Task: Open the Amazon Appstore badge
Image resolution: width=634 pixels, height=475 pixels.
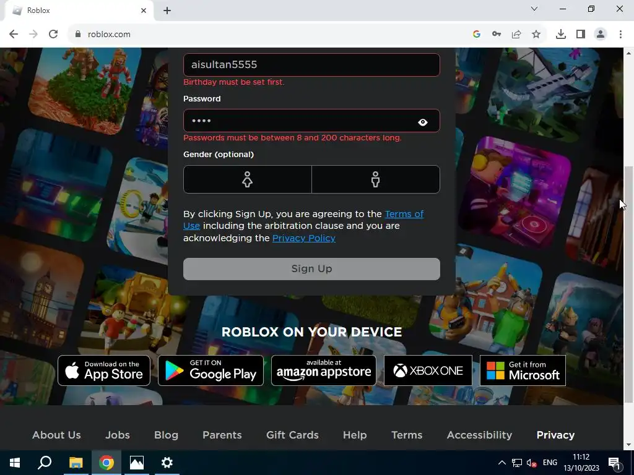Action: click(323, 370)
